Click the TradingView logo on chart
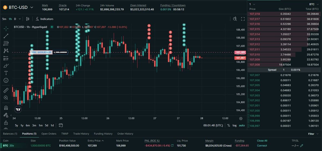 (x=18, y=110)
